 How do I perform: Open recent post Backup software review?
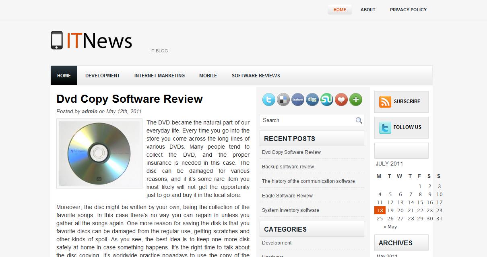(x=288, y=167)
